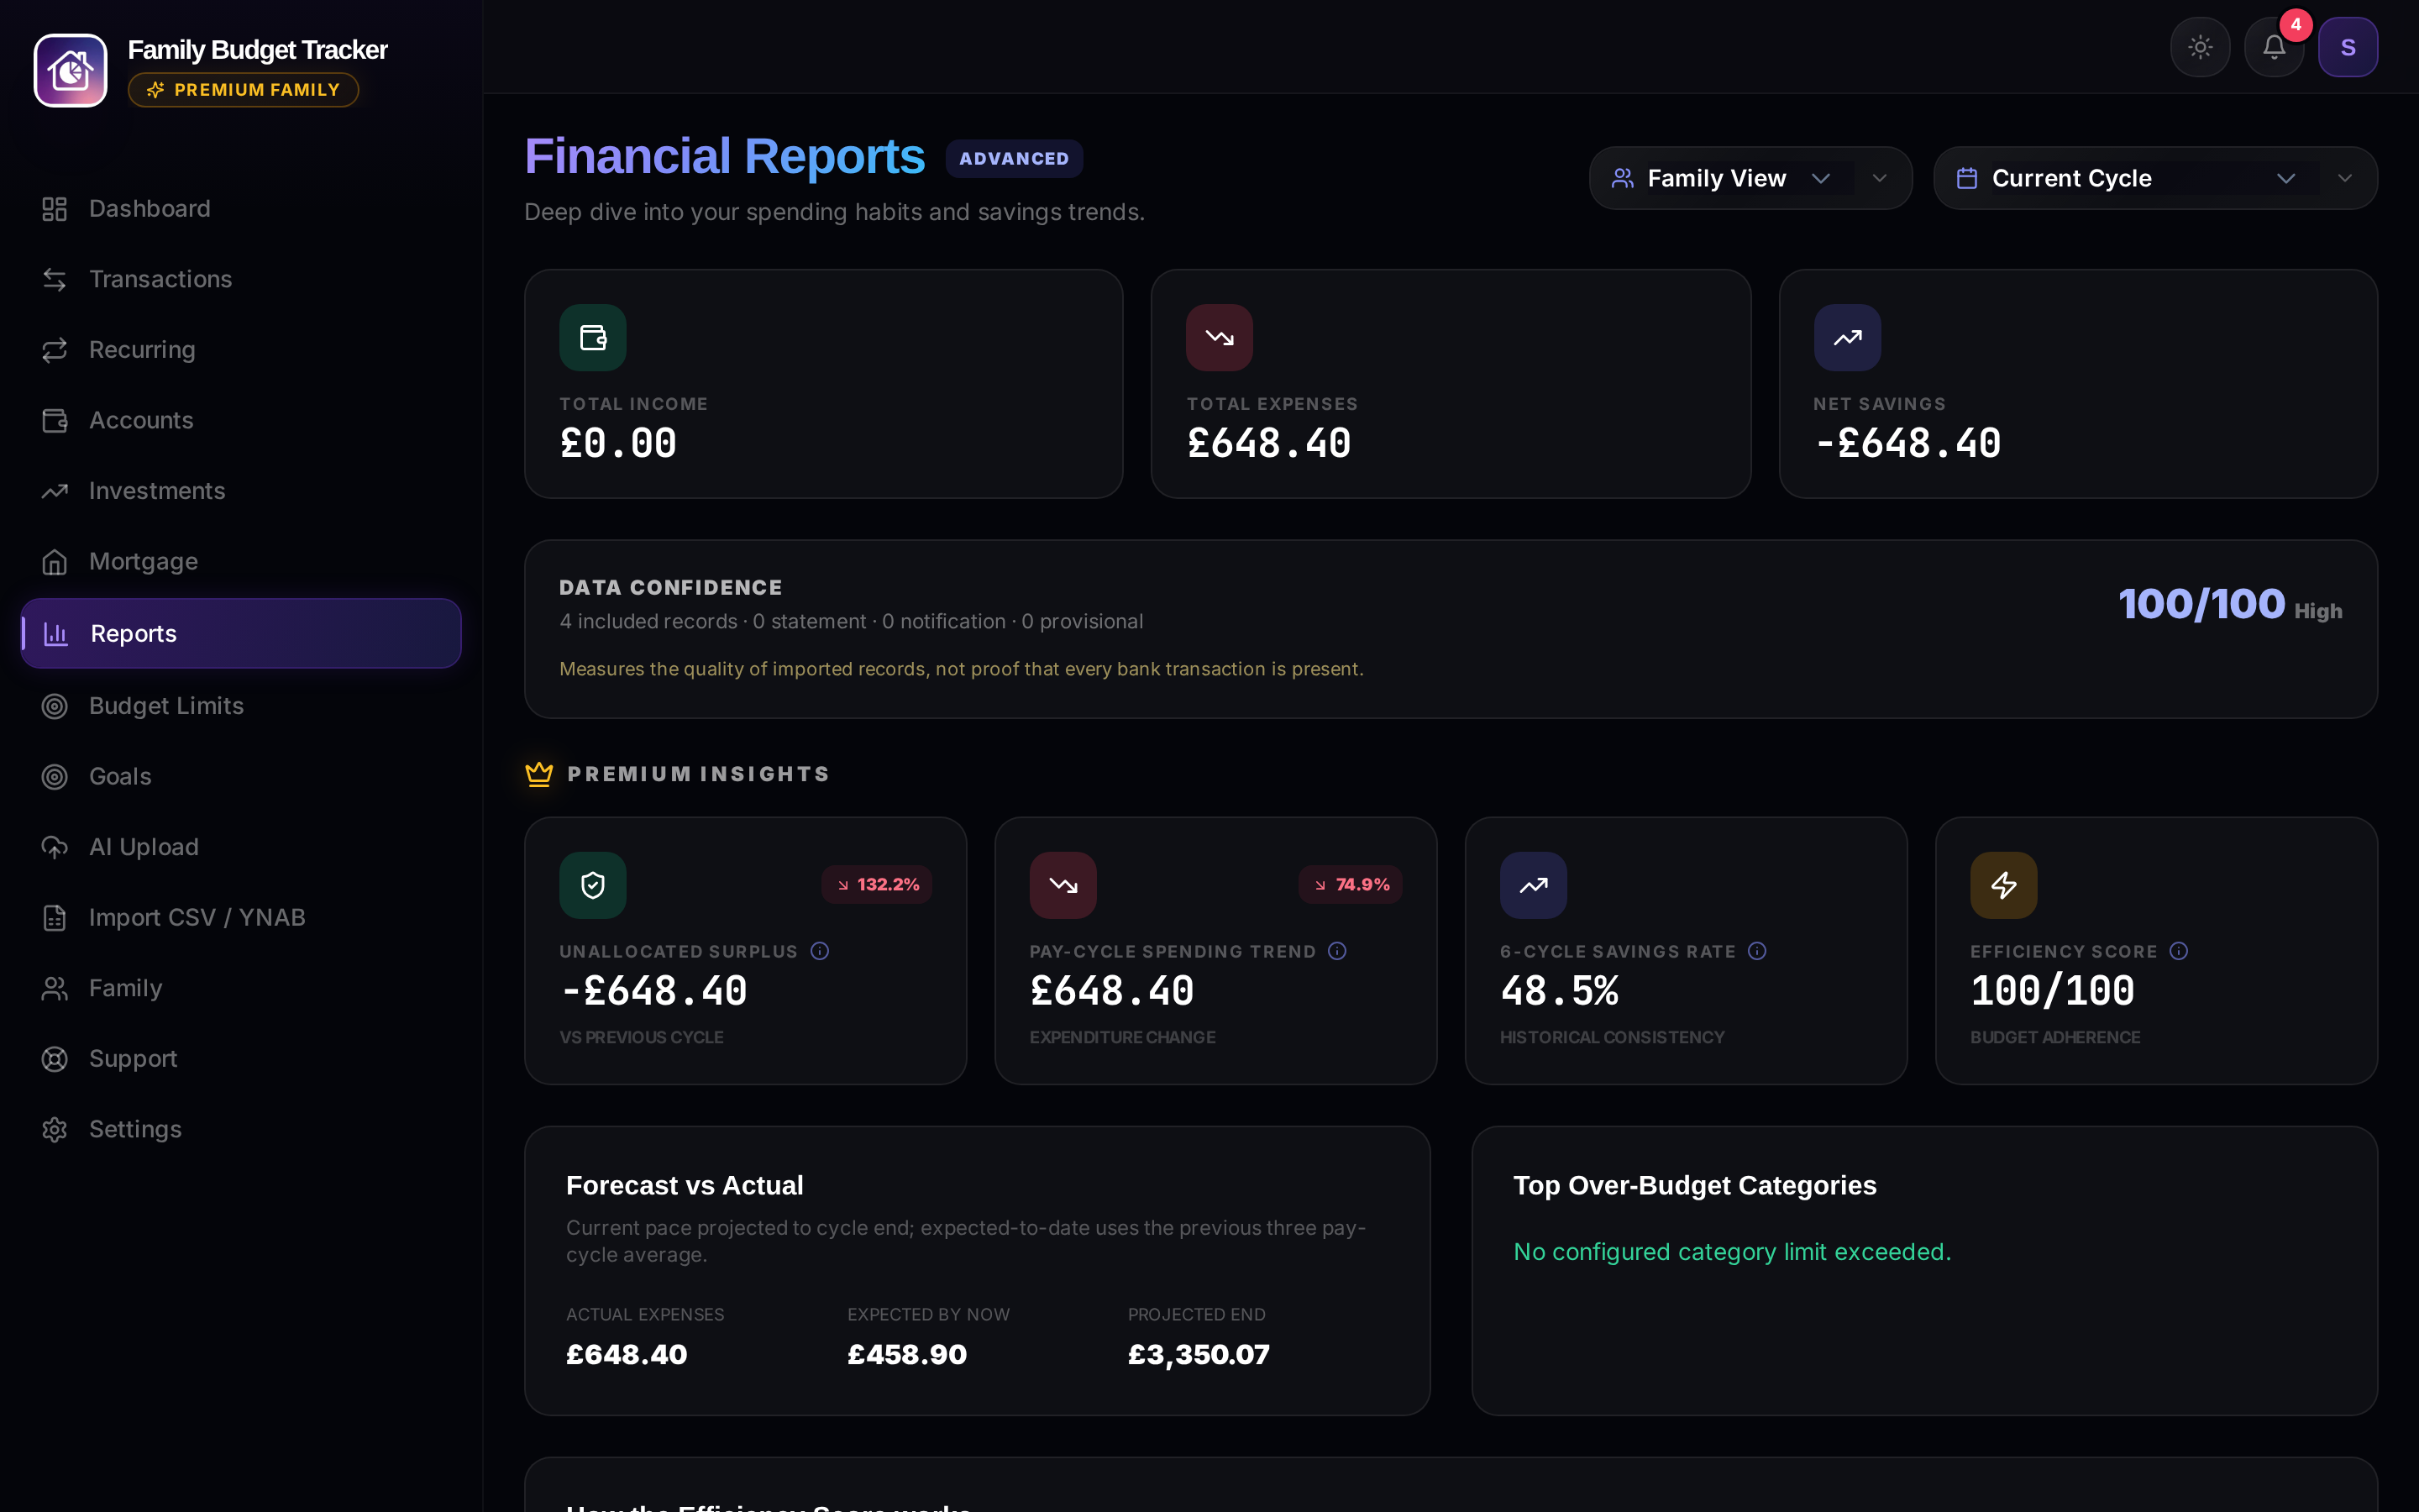Viewport: 2419px width, 1512px height.
Task: Click the Forecast vs Actual heading
Action: coord(685,1186)
